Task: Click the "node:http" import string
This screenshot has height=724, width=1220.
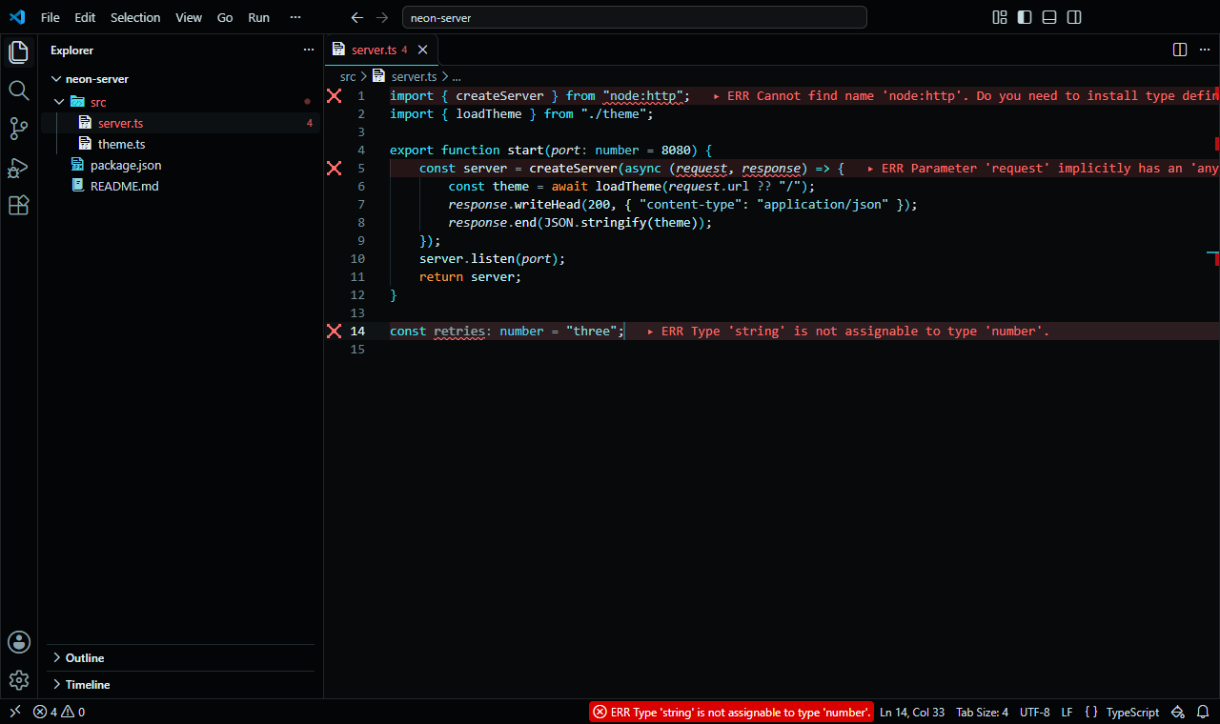Action: 642,95
